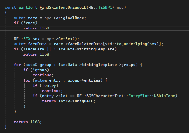
Task: Select the uint16_t return type
Action: point(28,7)
